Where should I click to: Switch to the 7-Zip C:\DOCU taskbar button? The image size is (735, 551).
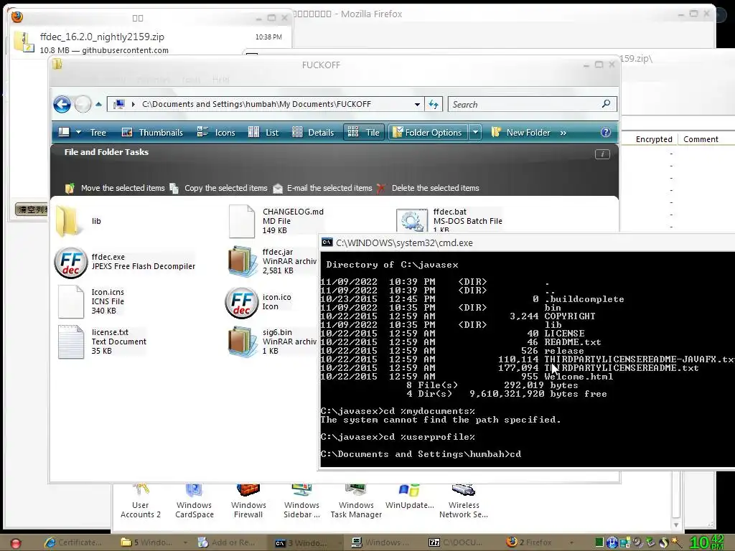(x=457, y=542)
